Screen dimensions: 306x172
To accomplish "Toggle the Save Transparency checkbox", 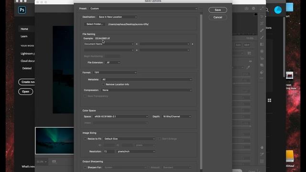I will click(x=85, y=96).
